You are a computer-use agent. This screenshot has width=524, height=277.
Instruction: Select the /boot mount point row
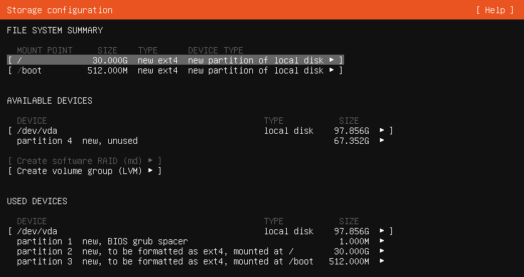175,70
